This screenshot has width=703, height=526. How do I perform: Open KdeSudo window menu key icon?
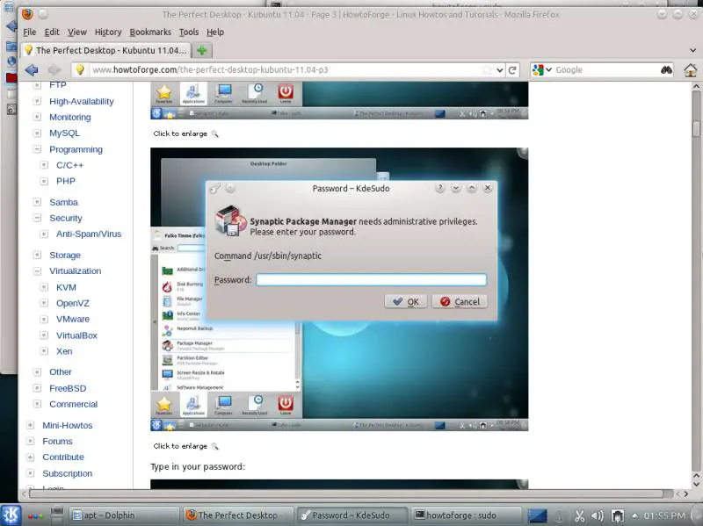point(215,189)
